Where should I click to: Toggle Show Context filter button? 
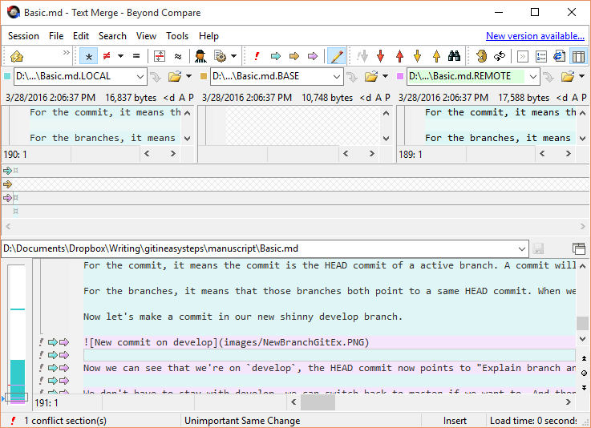click(160, 57)
